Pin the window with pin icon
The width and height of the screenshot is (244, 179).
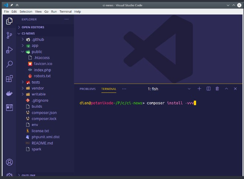12,5
